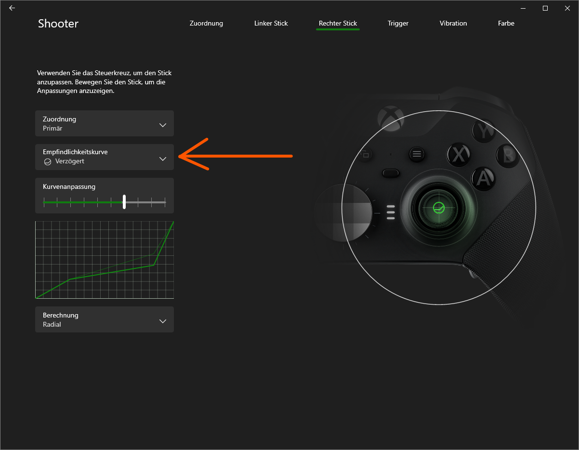Click the D-pad on the controller image
This screenshot has height=450, width=579.
pos(344,212)
